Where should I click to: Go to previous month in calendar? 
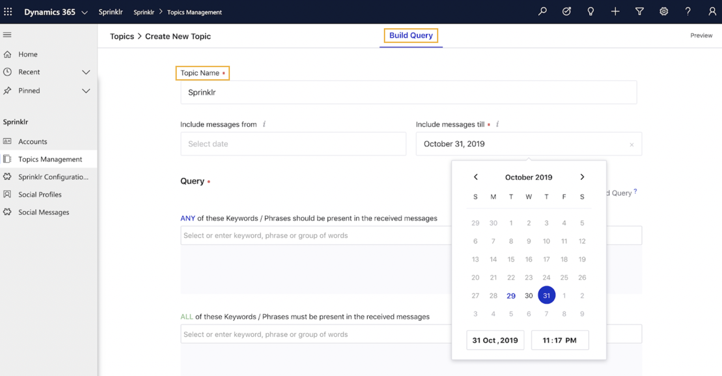tap(476, 177)
